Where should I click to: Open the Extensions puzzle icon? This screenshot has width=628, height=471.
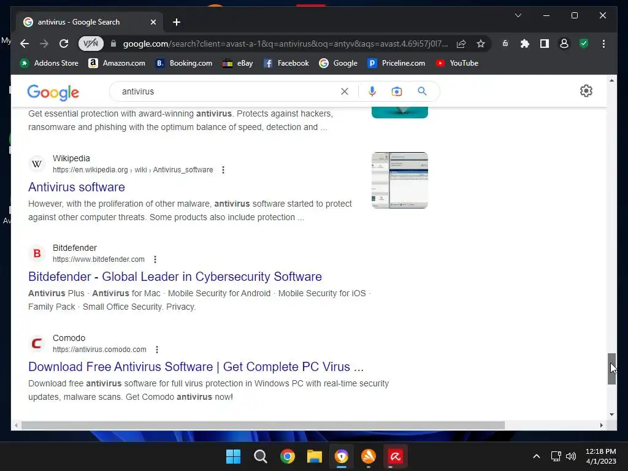click(525, 44)
